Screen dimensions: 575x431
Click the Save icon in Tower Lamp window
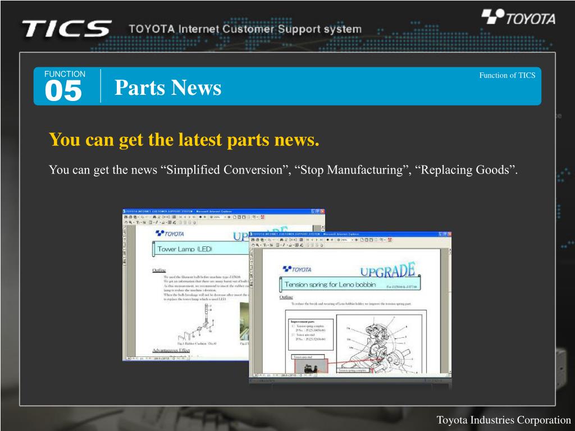[x=126, y=217]
